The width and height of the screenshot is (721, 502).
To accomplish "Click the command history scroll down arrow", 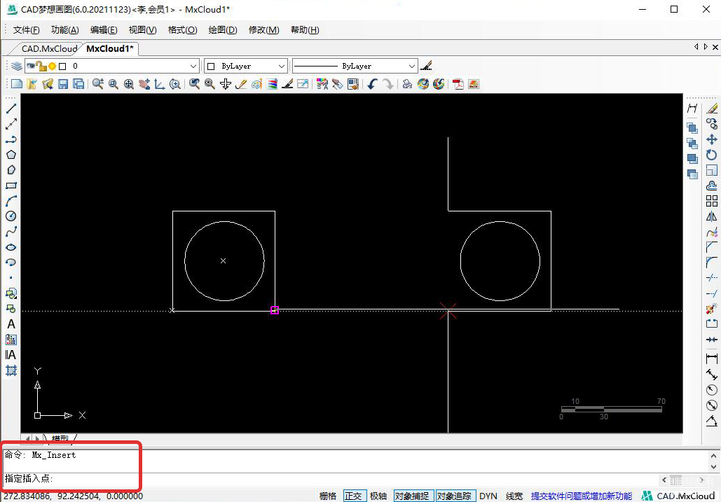I will pyautogui.click(x=713, y=466).
